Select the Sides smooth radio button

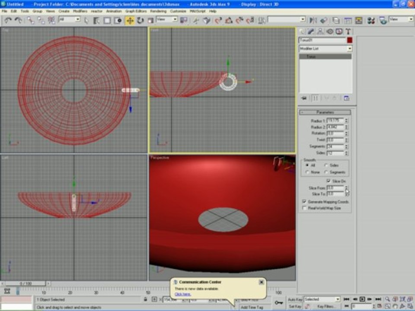(326, 165)
